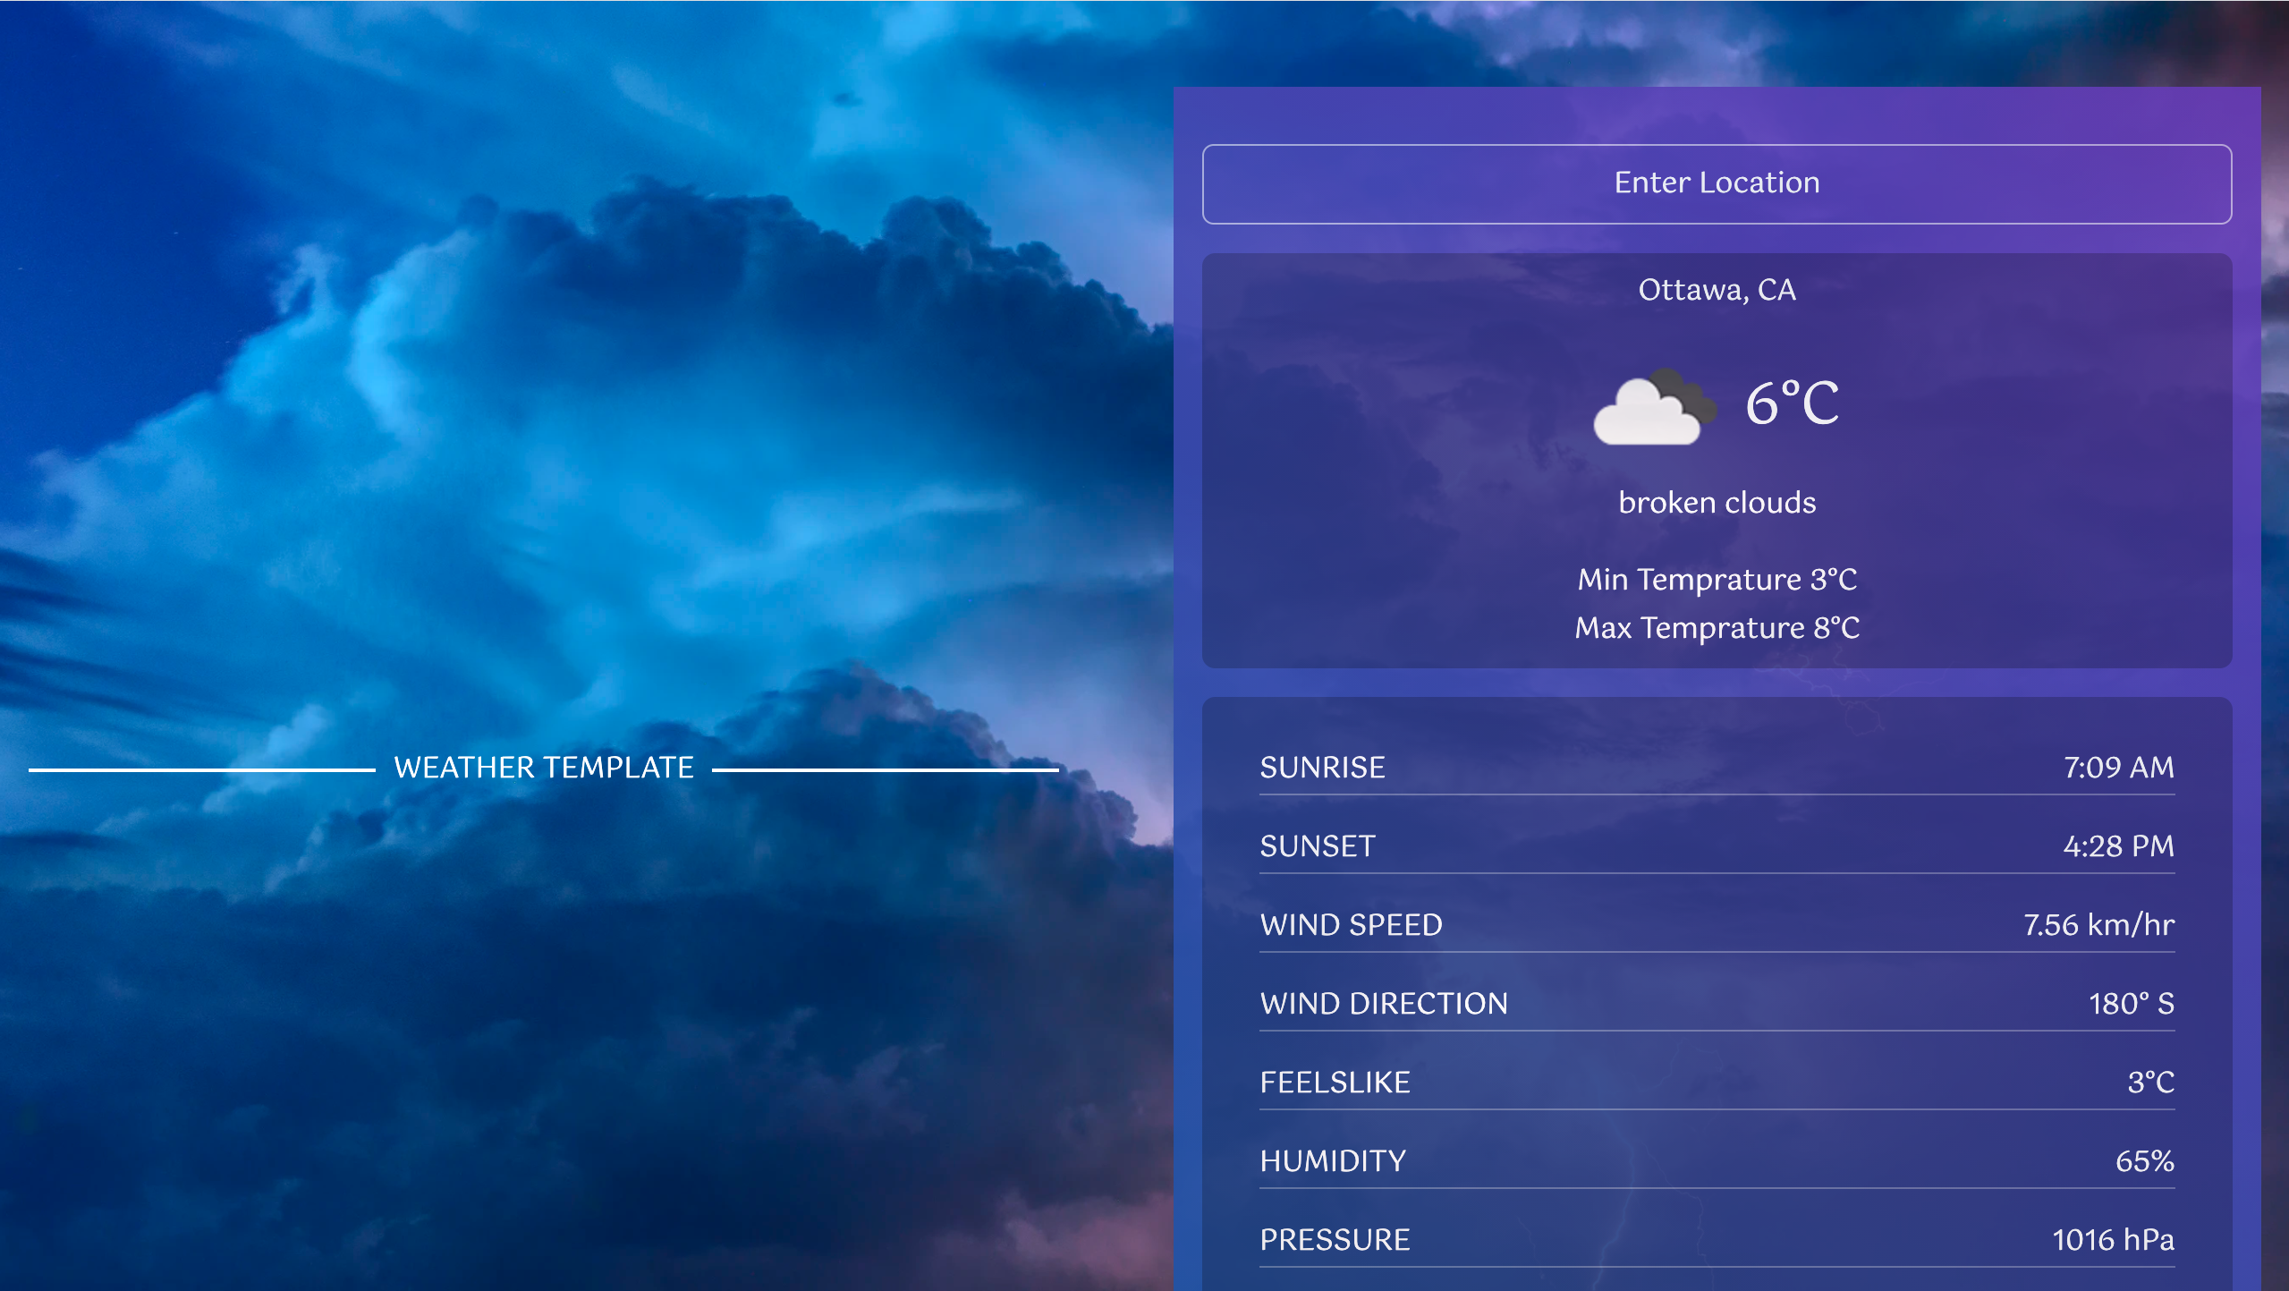Click the 6°C current temperature reading
This screenshot has height=1291, width=2289.
[x=1792, y=403]
